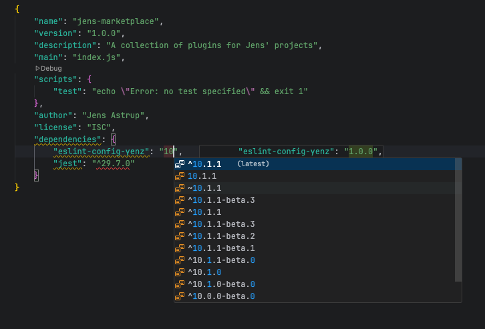Viewport: 485px width, 329px height.
Task: Click the yellow opening brace on the first line
Action: point(17,9)
